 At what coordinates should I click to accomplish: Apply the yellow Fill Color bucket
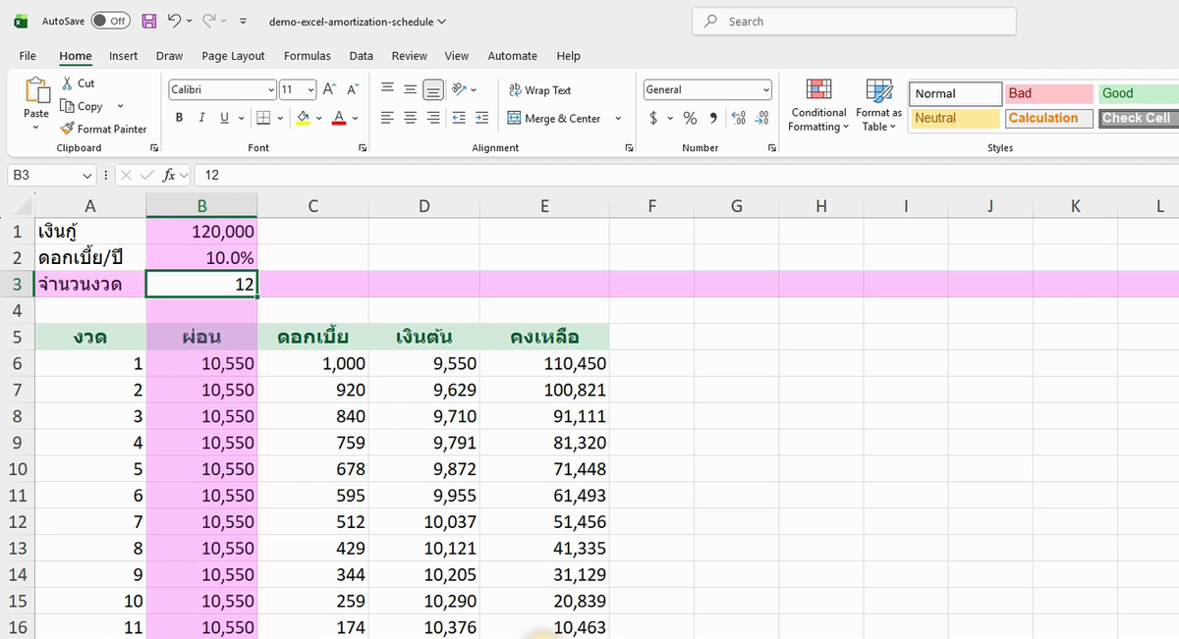click(303, 118)
